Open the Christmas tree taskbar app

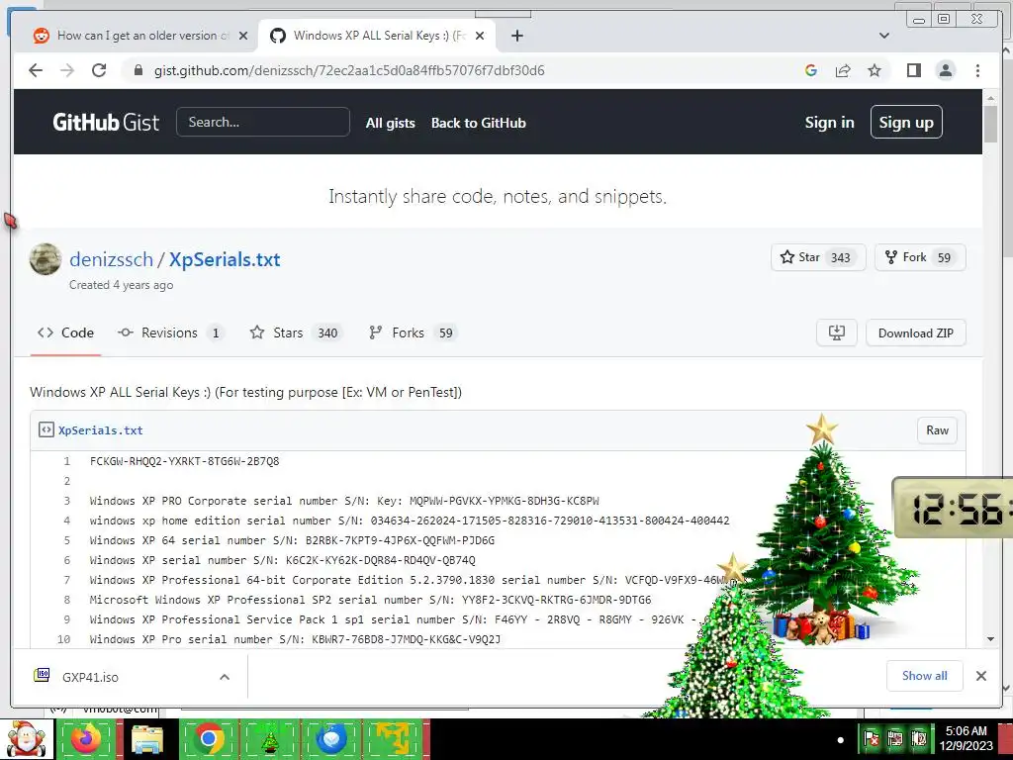270,739
